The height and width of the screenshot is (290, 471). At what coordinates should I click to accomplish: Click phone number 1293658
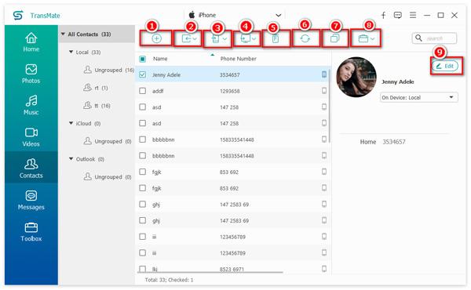(x=229, y=91)
